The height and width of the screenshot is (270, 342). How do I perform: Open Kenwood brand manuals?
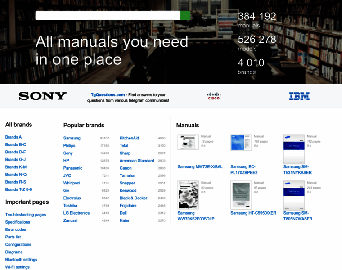(x=128, y=190)
